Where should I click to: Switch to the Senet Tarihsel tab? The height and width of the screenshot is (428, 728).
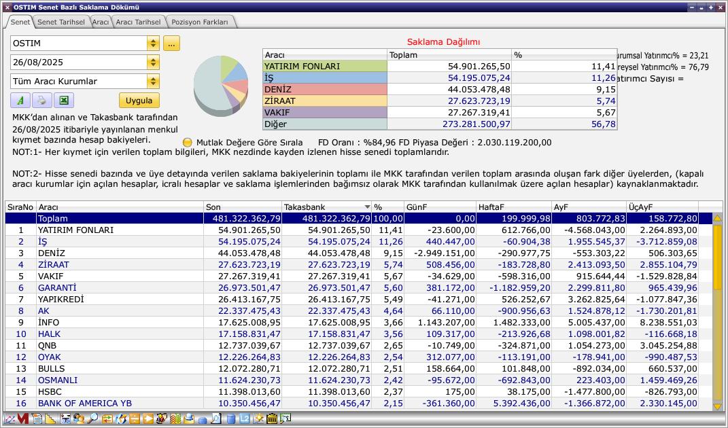60,22
